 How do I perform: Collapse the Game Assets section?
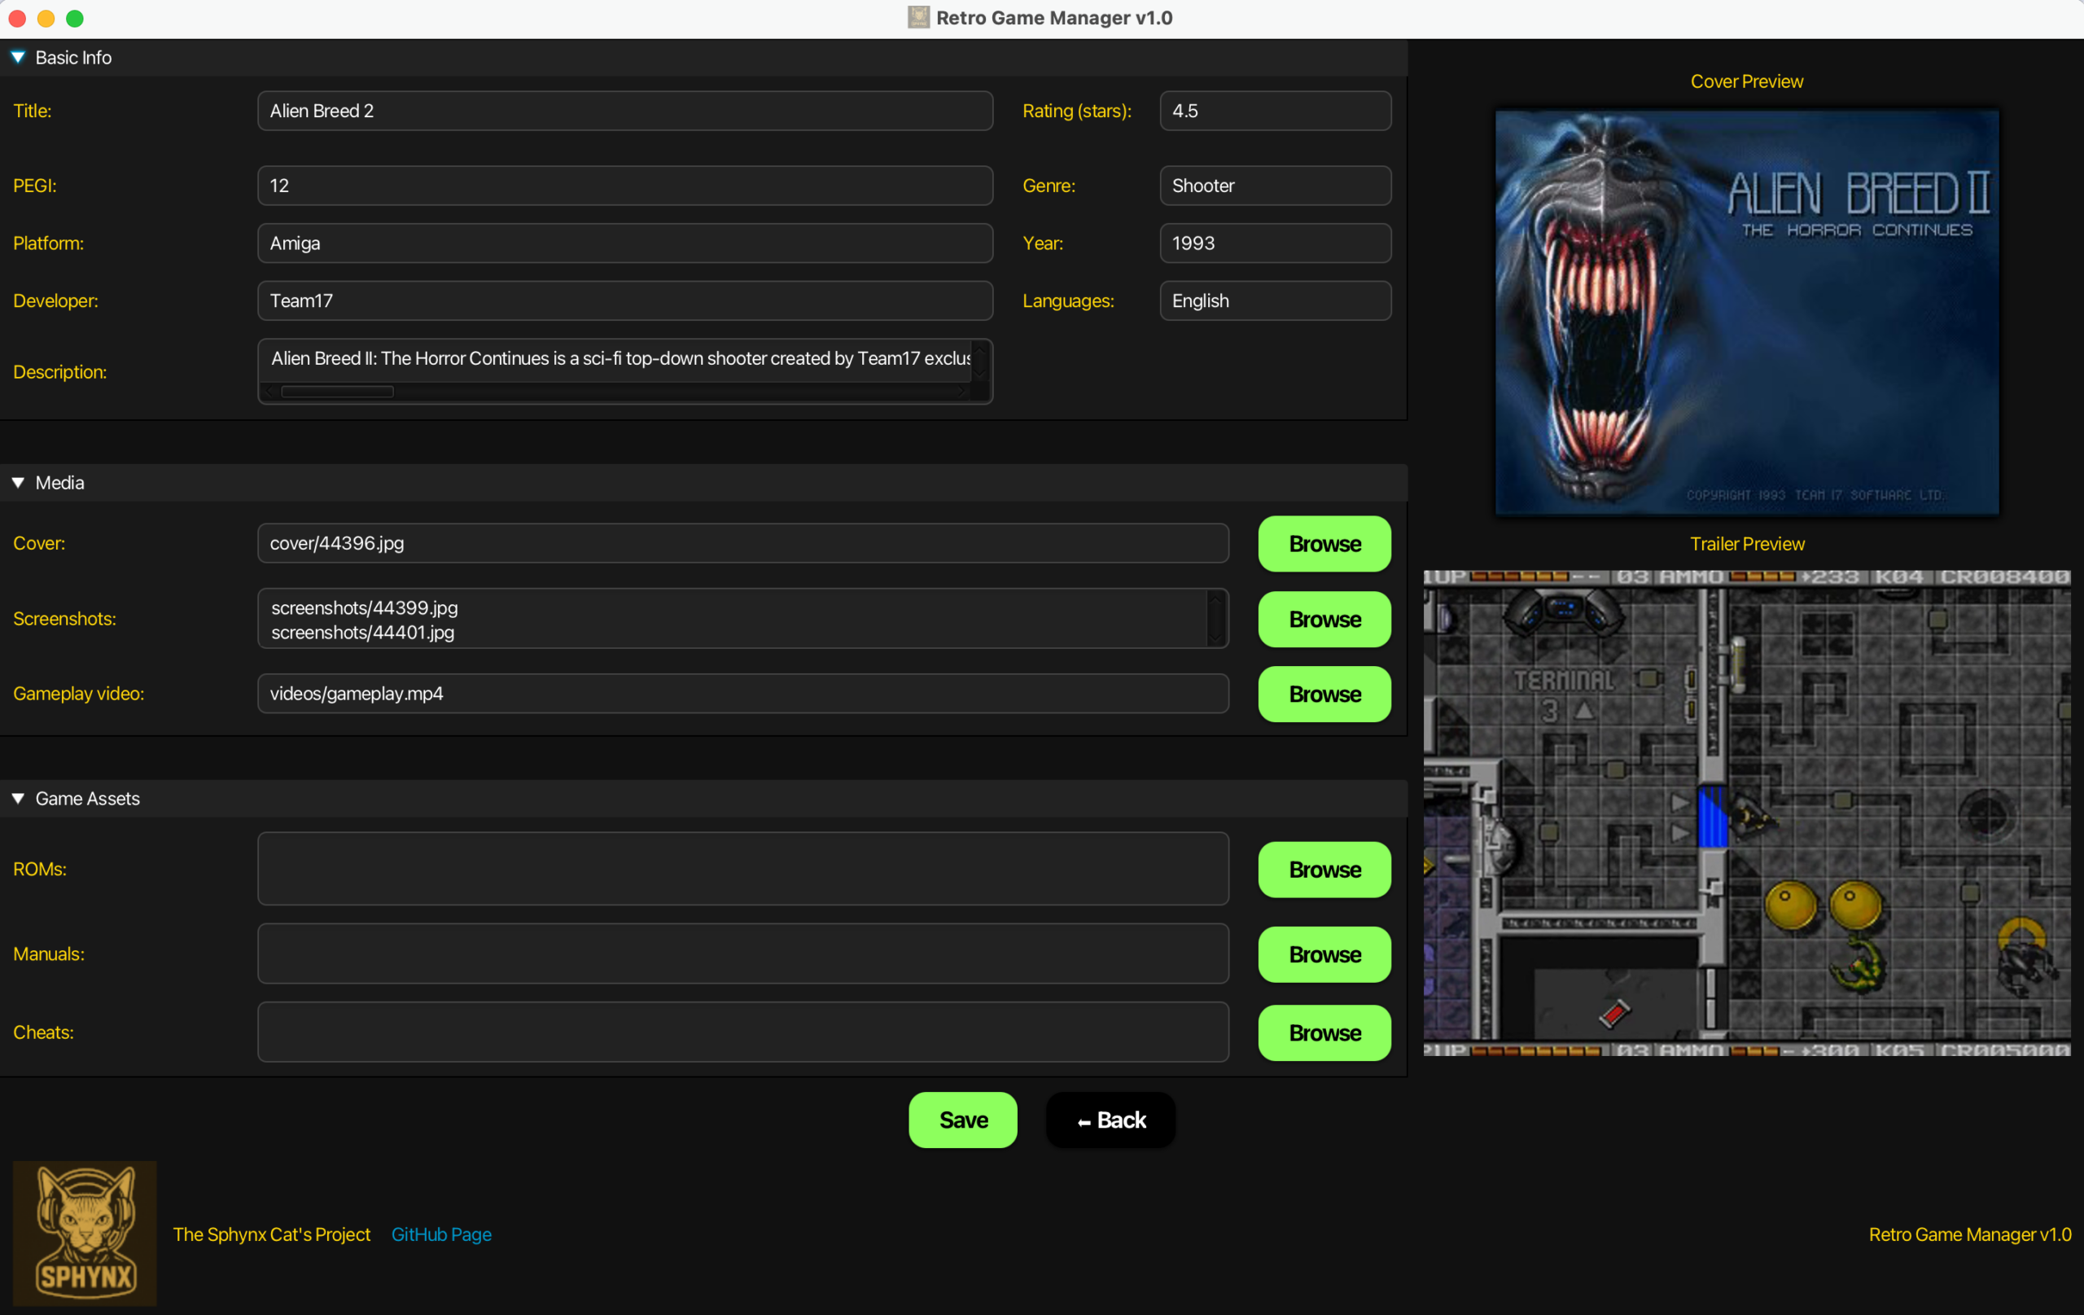[x=18, y=798]
